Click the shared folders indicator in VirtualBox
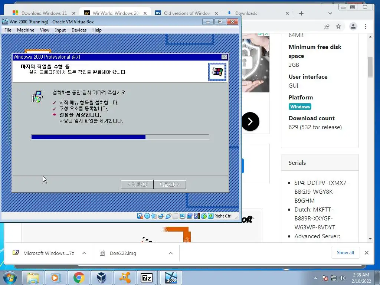Image resolution: width=380 pixels, height=285 pixels. click(x=175, y=216)
